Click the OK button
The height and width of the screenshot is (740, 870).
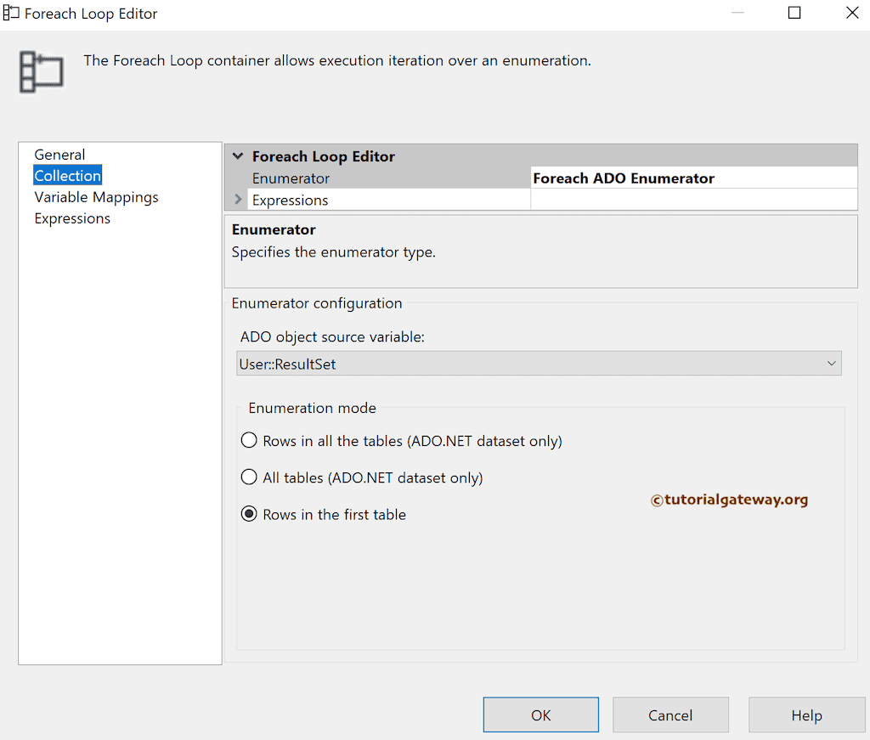pyautogui.click(x=540, y=715)
